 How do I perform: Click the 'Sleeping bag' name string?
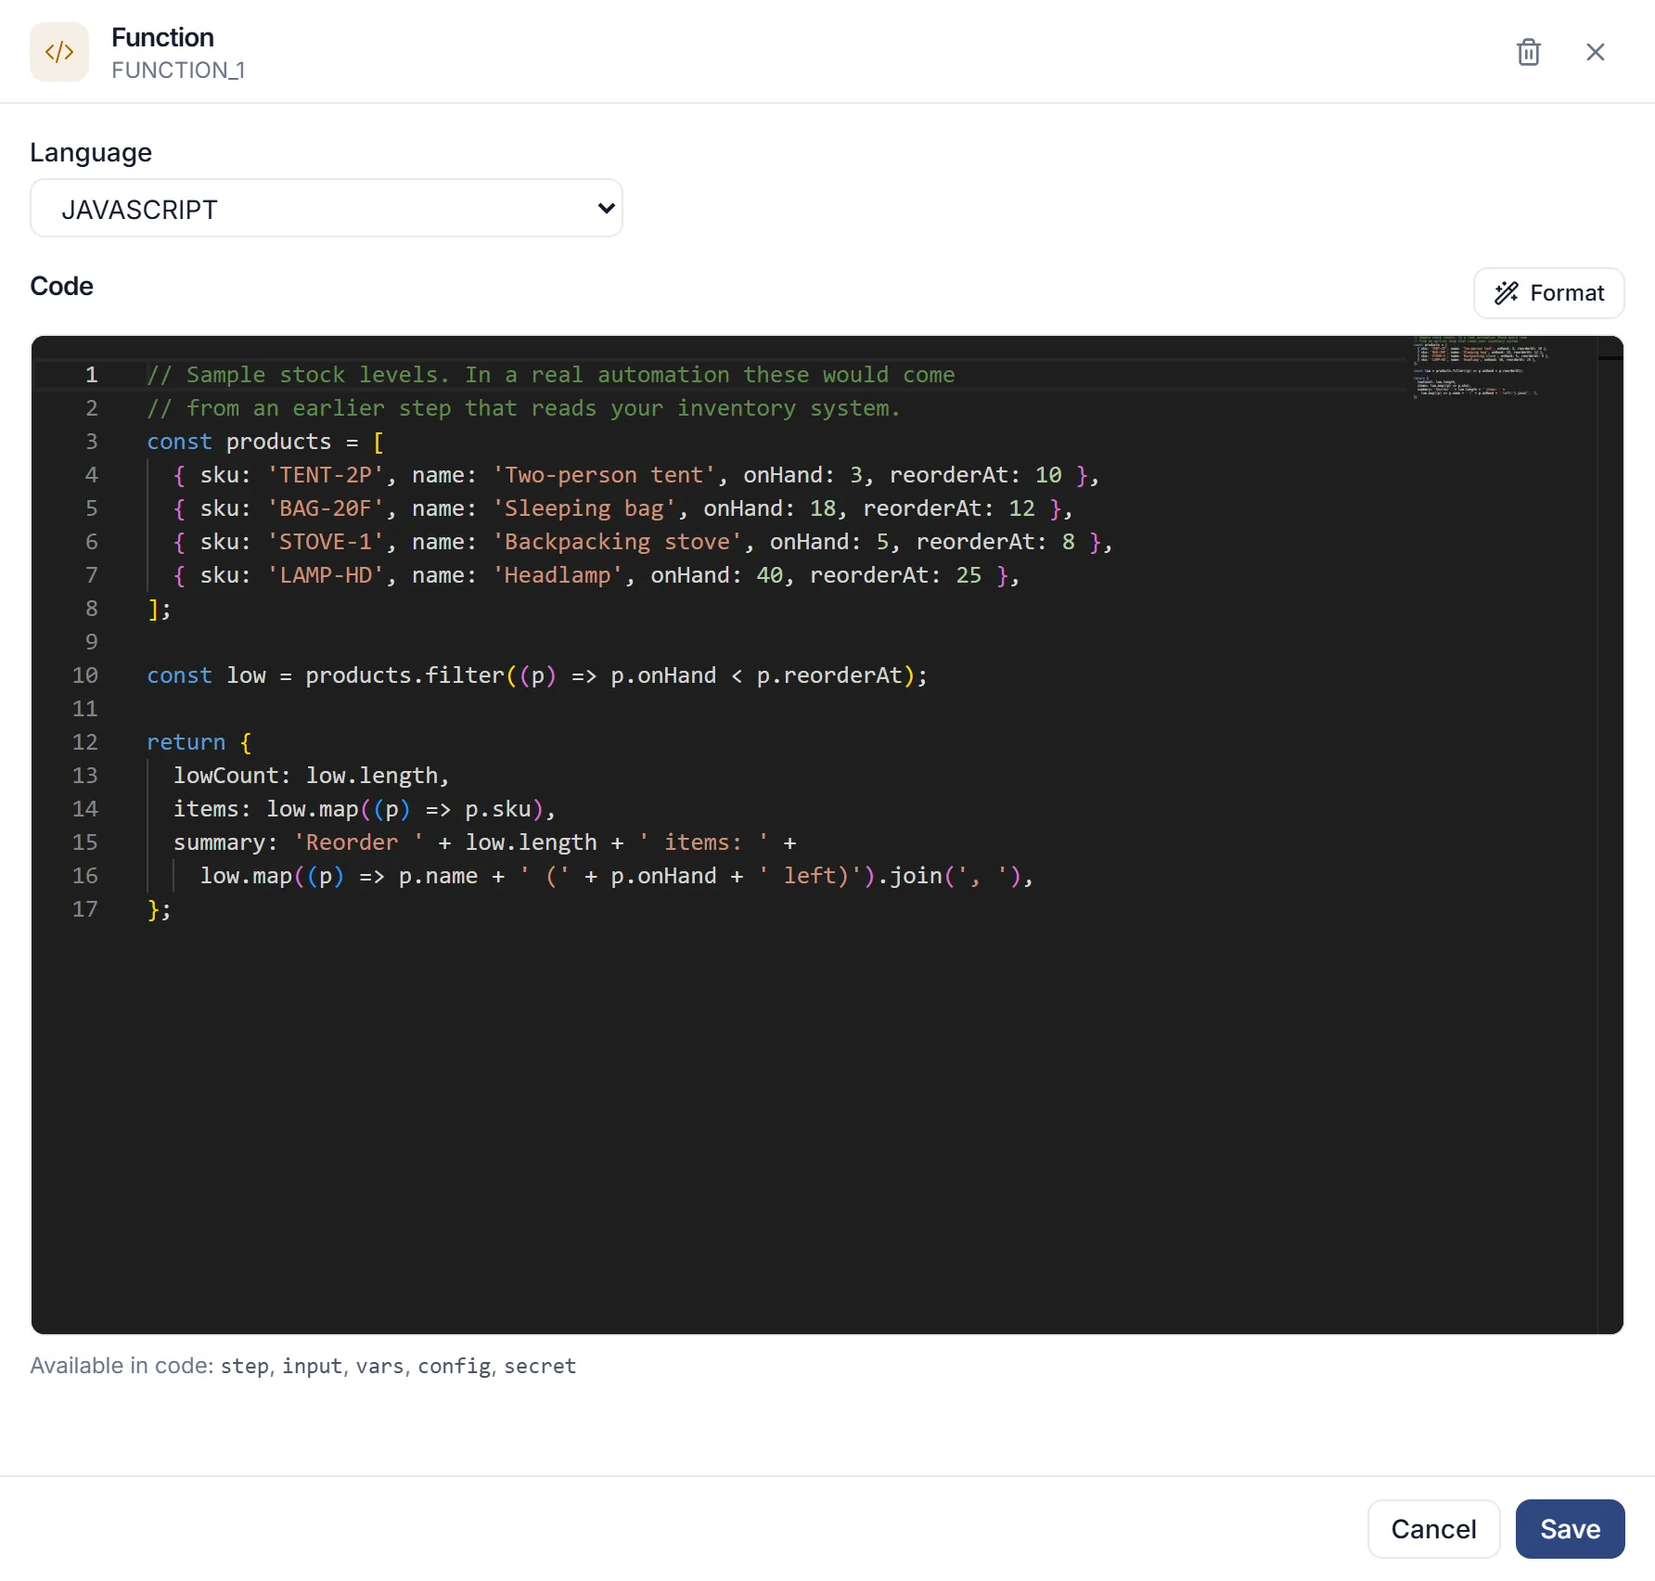584,508
